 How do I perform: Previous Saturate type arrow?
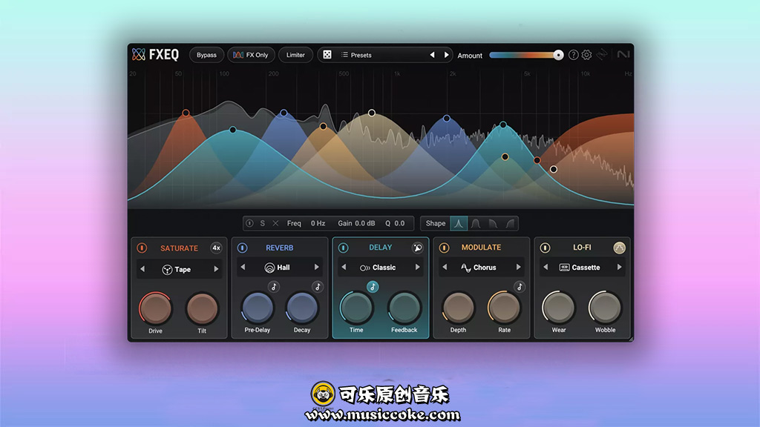[x=142, y=269]
